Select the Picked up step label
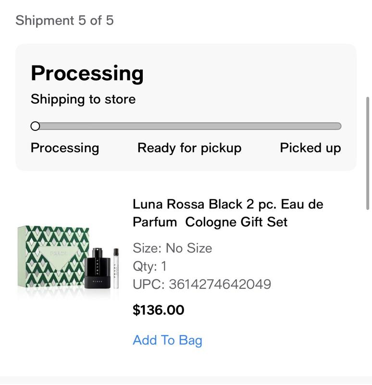This screenshot has height=385, width=372. pos(310,148)
